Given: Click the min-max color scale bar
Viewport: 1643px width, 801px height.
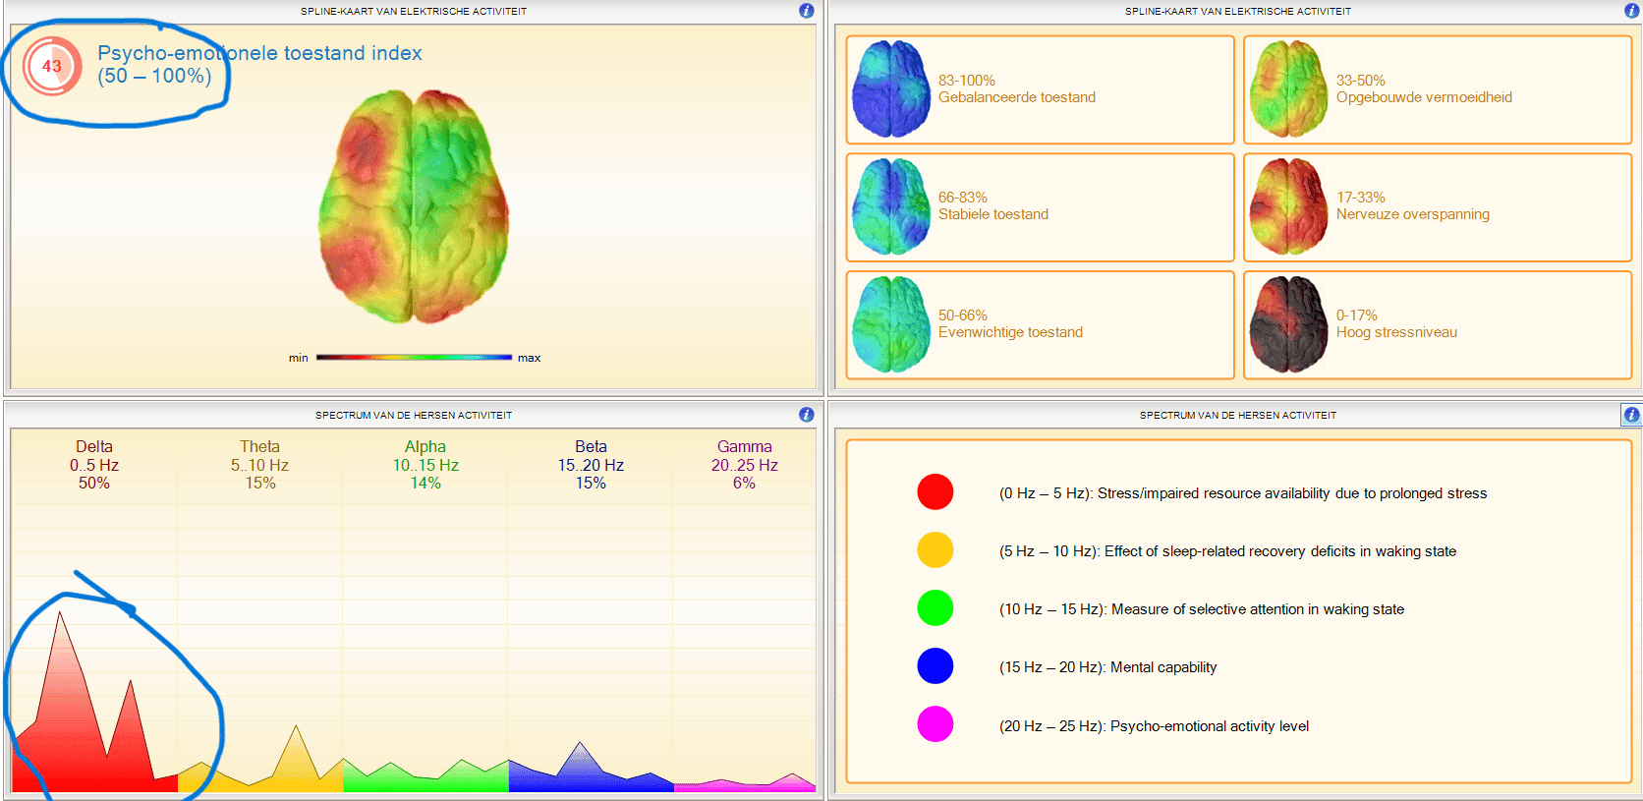Looking at the screenshot, I should (x=414, y=358).
